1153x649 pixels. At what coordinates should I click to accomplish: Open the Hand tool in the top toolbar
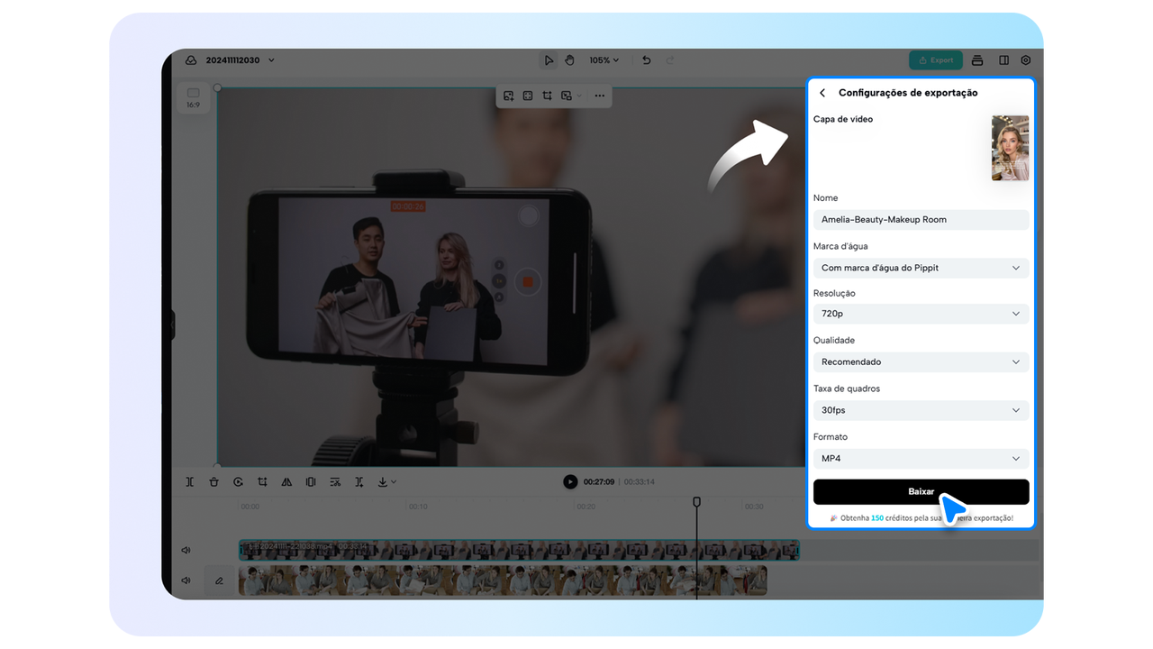click(x=569, y=59)
